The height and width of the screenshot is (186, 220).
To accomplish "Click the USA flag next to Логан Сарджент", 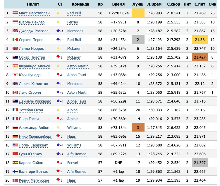I will pyautogui.click(x=15, y=145).
